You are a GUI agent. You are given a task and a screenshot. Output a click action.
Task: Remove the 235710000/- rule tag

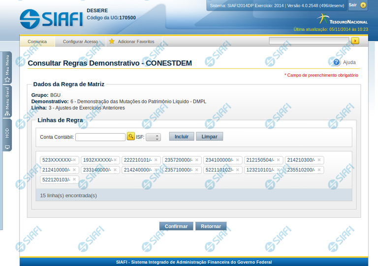pyautogui.click(x=197, y=170)
